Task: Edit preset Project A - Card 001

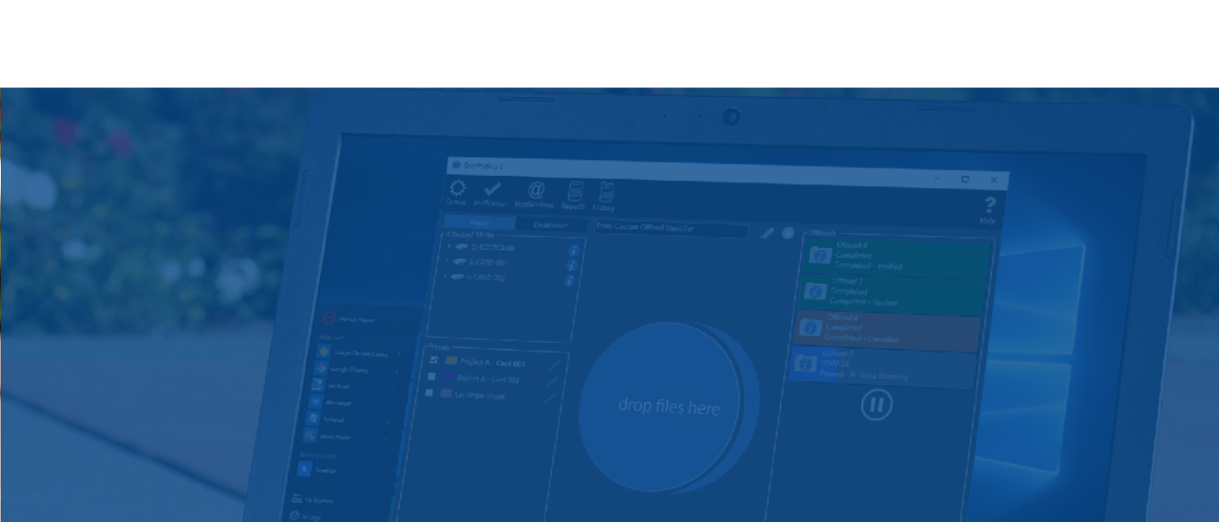Action: point(555,366)
